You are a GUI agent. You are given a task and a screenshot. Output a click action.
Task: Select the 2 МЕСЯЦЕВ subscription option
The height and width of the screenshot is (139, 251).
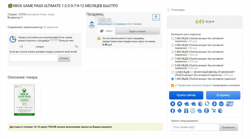pyautogui.click(x=173, y=39)
